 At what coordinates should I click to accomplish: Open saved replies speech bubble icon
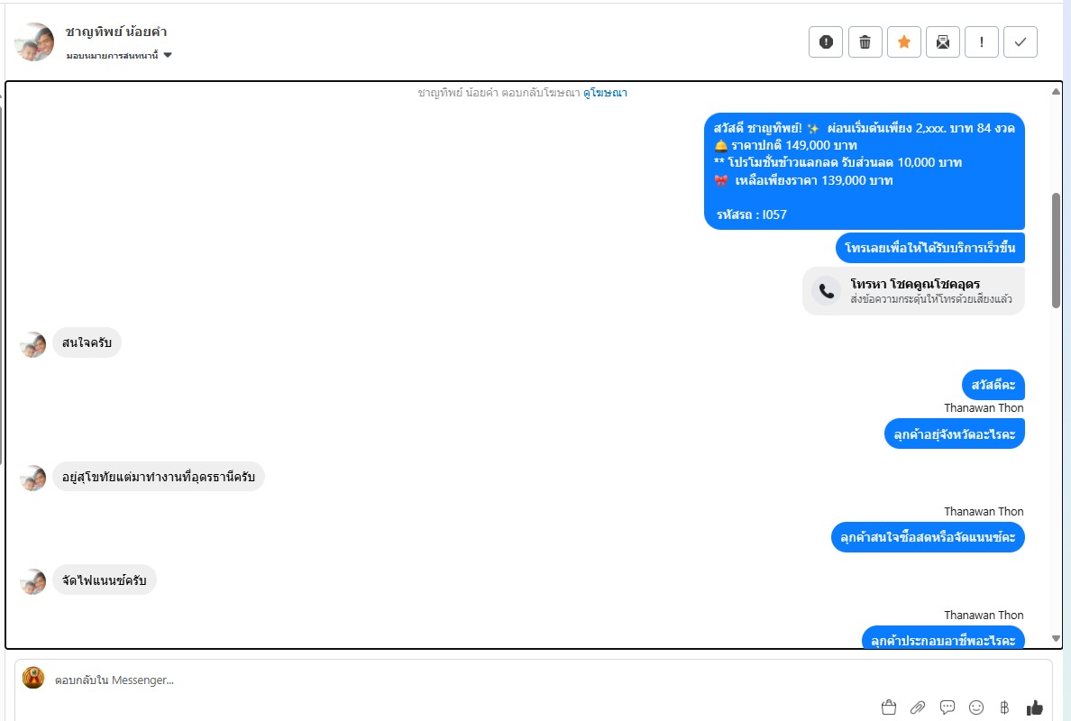tap(947, 707)
